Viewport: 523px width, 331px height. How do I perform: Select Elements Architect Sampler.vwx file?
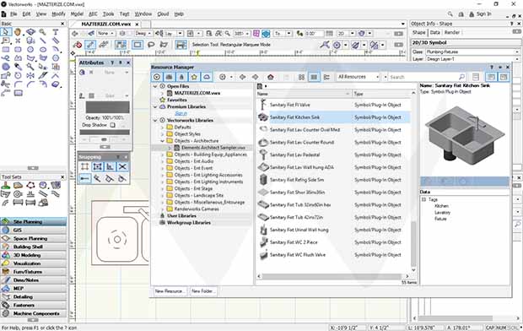(x=213, y=148)
